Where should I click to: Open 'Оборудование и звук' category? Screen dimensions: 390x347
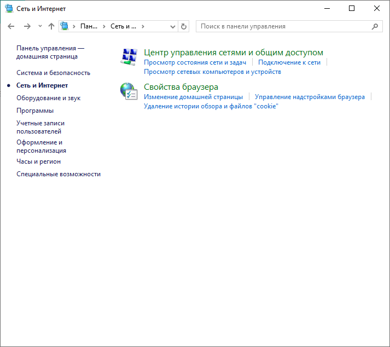click(x=49, y=98)
